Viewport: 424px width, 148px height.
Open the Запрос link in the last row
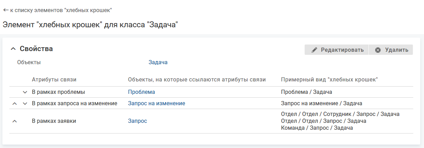(x=137, y=121)
